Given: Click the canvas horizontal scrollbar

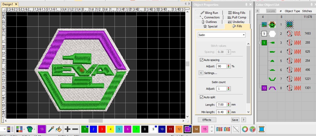Looking at the screenshot, I should pyautogui.click(x=96, y=121).
